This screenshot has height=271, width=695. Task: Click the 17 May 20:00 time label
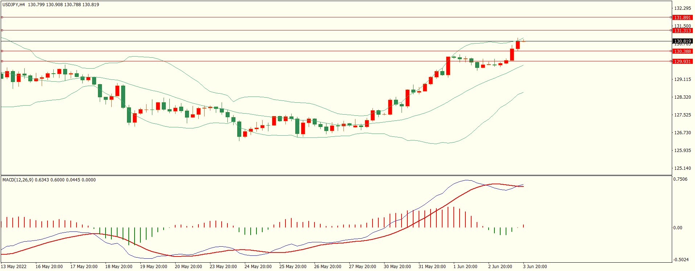click(84, 267)
